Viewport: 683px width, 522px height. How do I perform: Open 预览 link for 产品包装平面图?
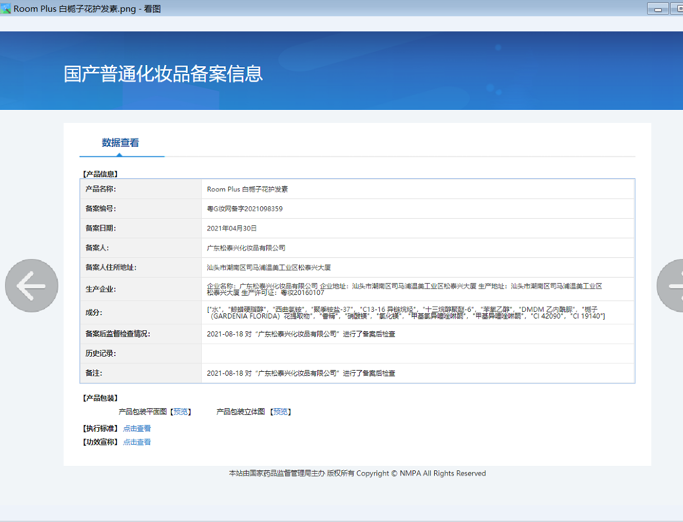(180, 412)
